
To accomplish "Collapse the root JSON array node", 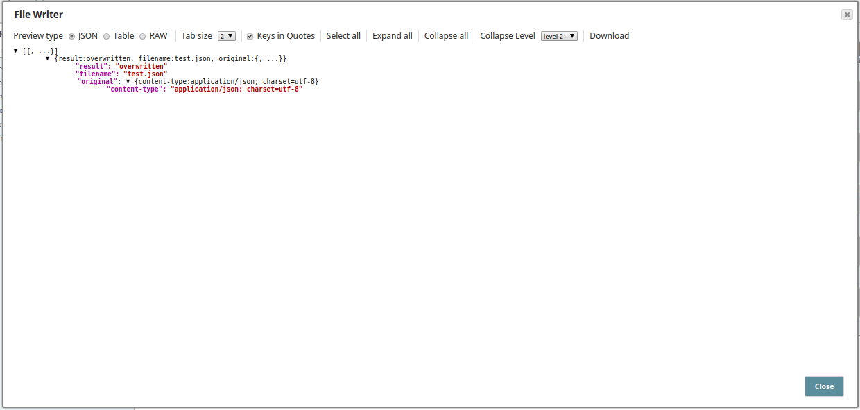I will [15, 50].
